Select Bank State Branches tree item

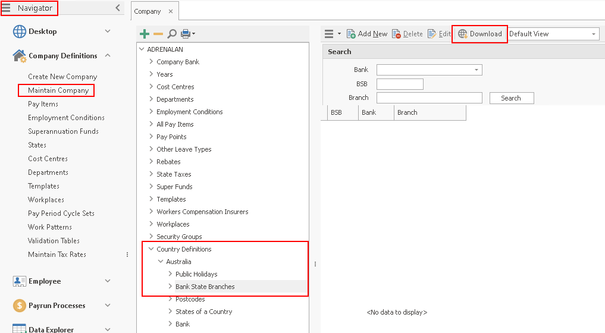(205, 287)
